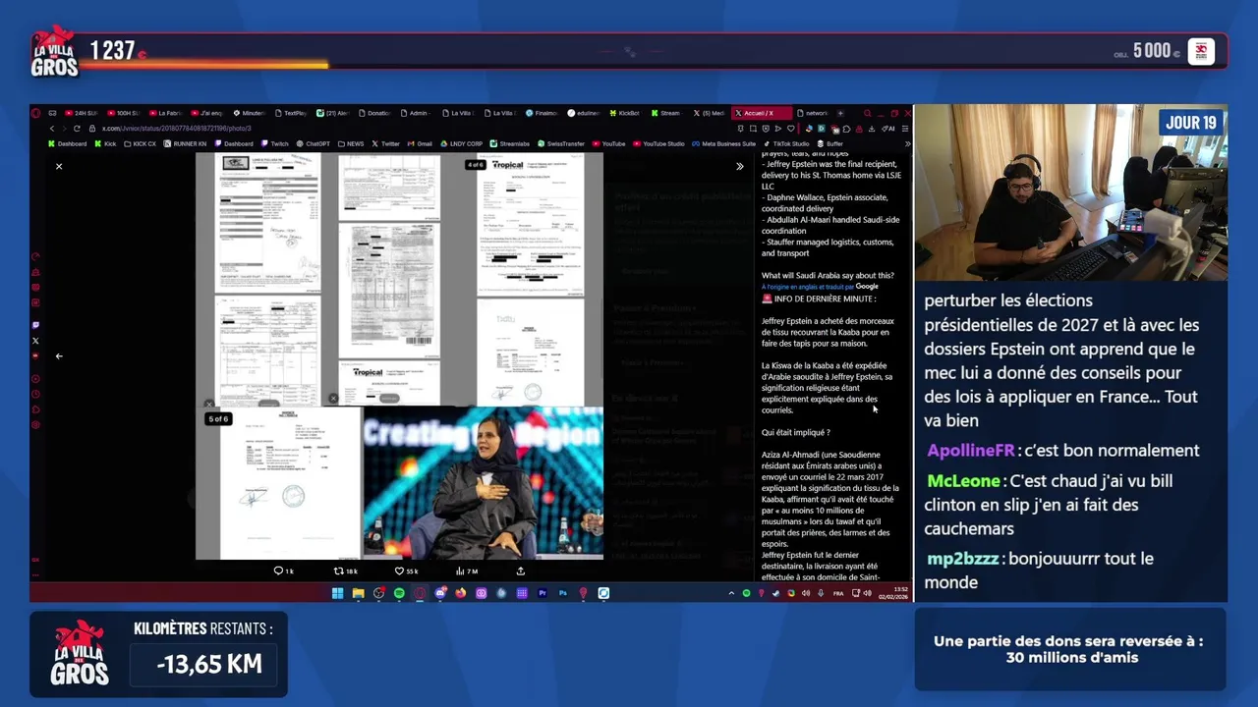
Task: Repost the tweet showing 18k reposts
Action: [345, 571]
